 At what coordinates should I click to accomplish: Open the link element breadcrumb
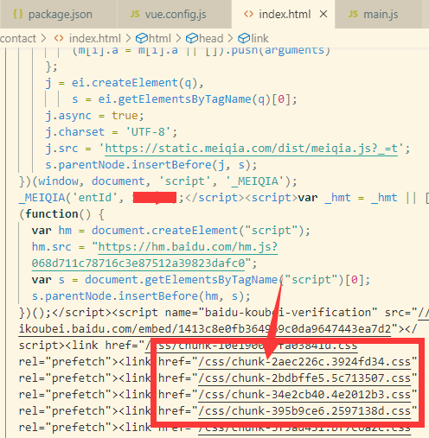tap(259, 38)
